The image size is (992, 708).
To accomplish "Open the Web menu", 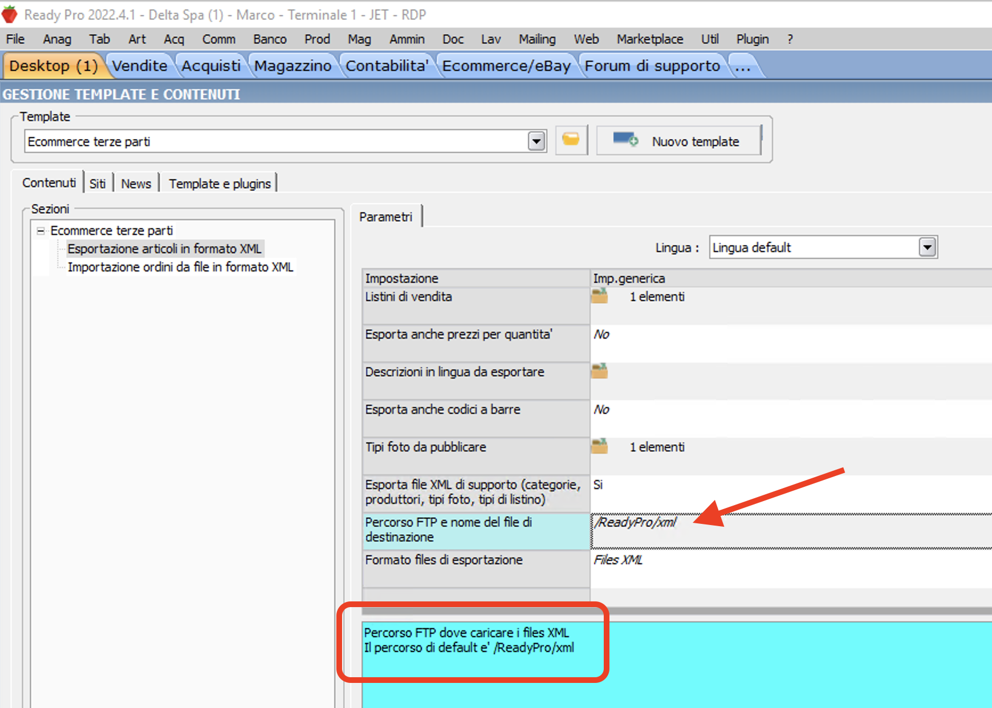I will pos(586,39).
